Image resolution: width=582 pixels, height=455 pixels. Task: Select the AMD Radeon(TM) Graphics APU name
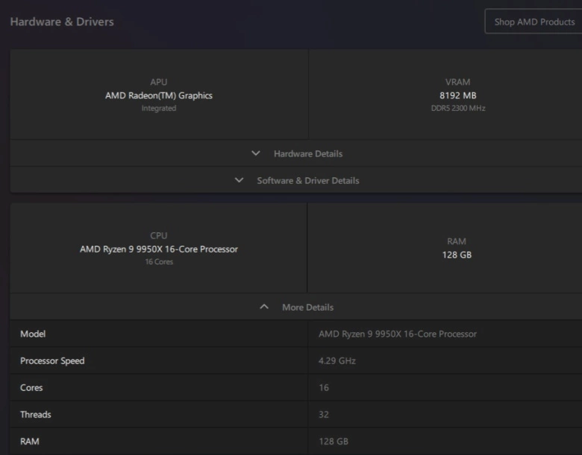point(159,95)
